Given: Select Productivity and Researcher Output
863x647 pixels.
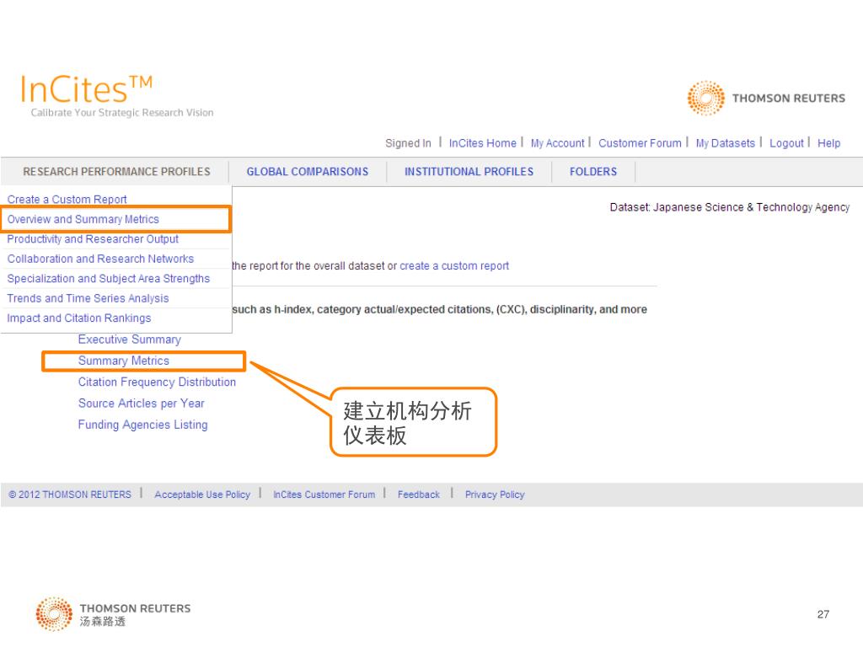Looking at the screenshot, I should (93, 238).
